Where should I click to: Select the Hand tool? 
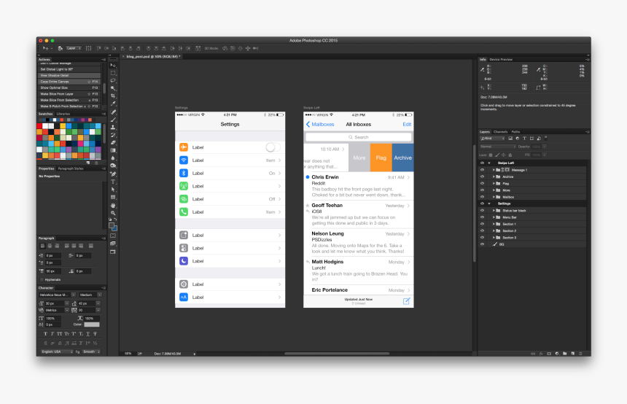point(113,205)
